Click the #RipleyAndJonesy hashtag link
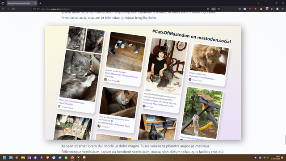286x161 pixels. (130, 76)
